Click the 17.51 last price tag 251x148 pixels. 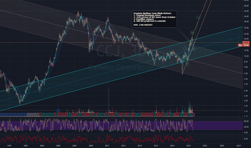(x=246, y=43)
